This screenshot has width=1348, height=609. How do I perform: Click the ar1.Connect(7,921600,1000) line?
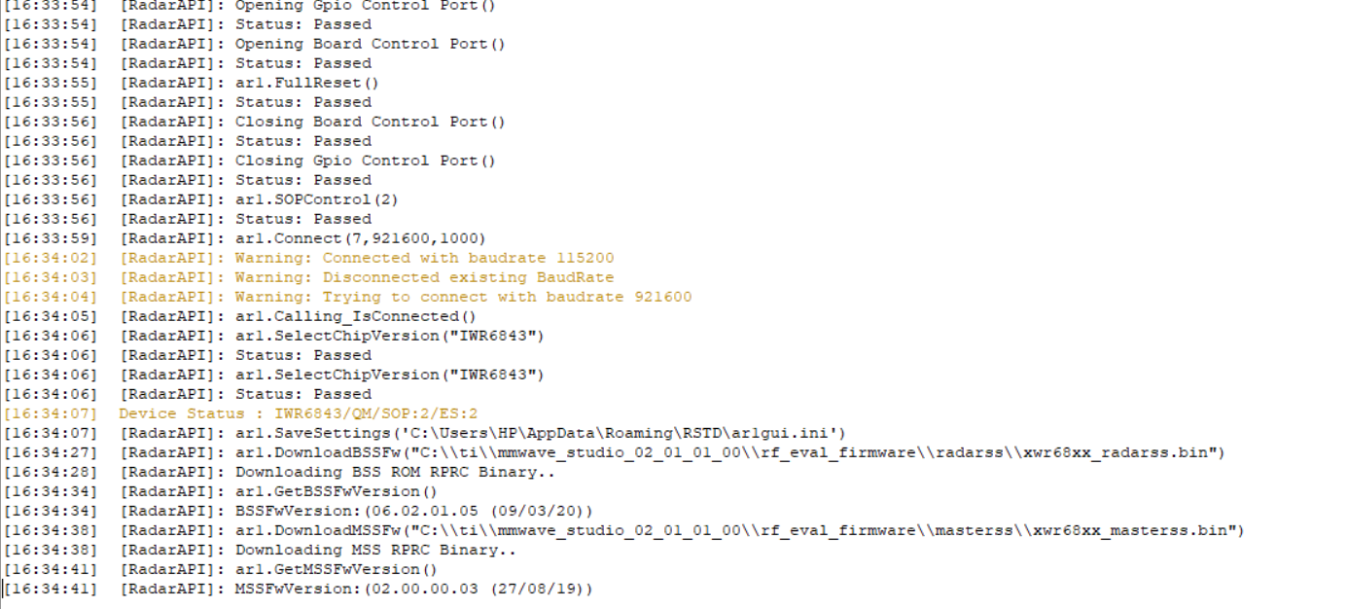click(245, 238)
